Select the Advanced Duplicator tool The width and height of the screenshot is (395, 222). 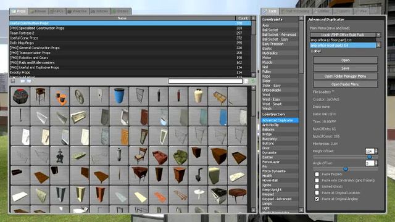[x=280, y=120]
